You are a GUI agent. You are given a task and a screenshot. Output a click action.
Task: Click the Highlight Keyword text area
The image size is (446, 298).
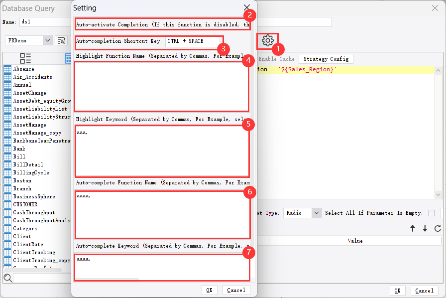[x=162, y=149]
